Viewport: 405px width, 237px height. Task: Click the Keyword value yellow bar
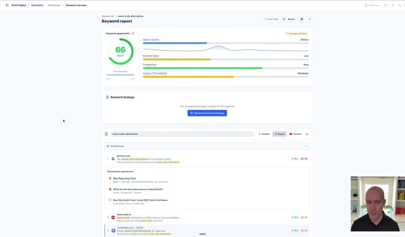pos(177,60)
